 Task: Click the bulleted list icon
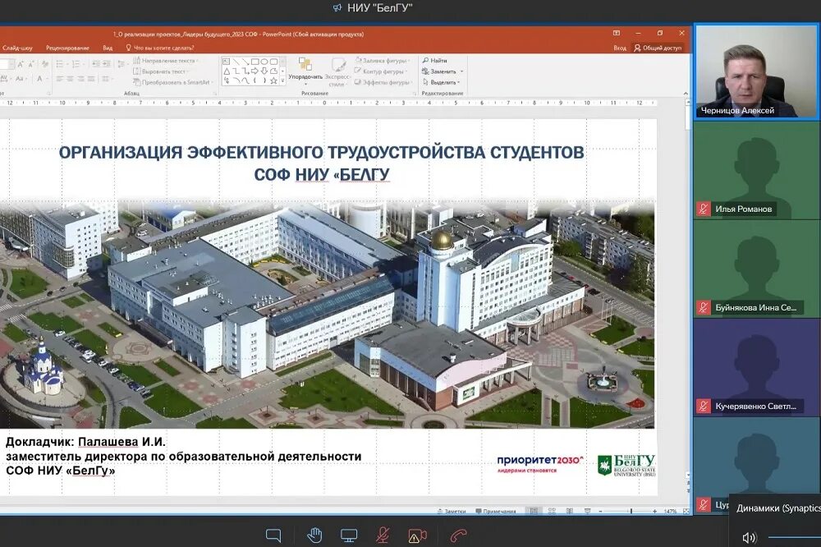61,64
